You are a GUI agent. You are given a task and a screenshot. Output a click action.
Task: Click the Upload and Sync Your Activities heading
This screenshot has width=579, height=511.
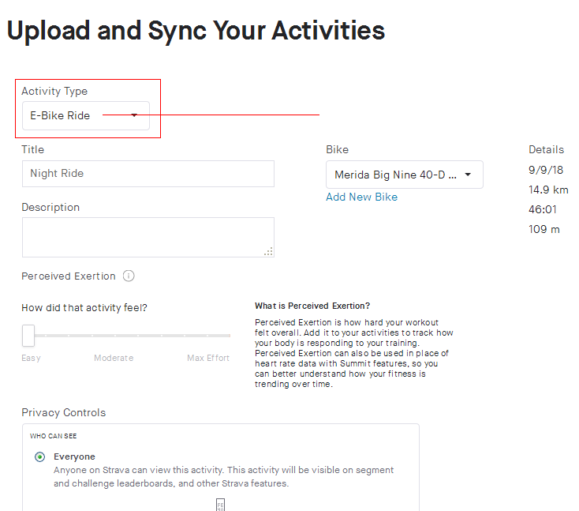pos(196,31)
